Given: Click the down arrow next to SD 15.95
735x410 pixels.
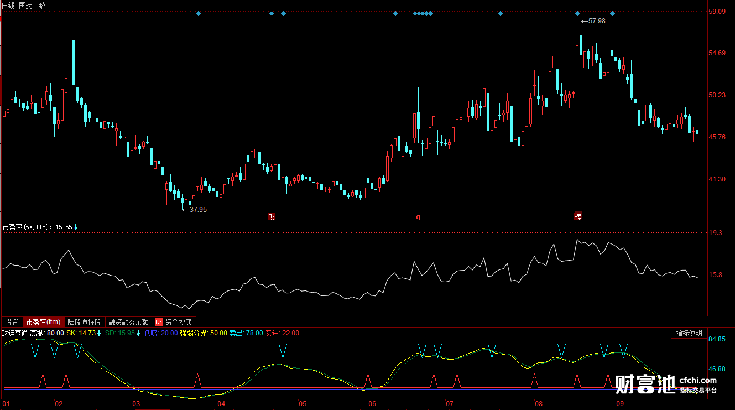Looking at the screenshot, I should 138,333.
